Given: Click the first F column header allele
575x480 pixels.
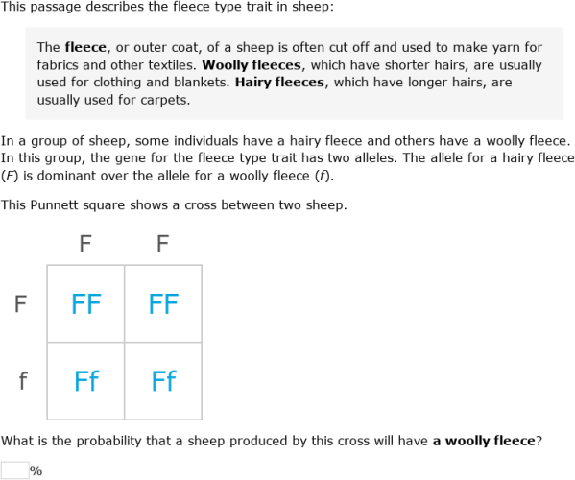Looking at the screenshot, I should (x=85, y=244).
